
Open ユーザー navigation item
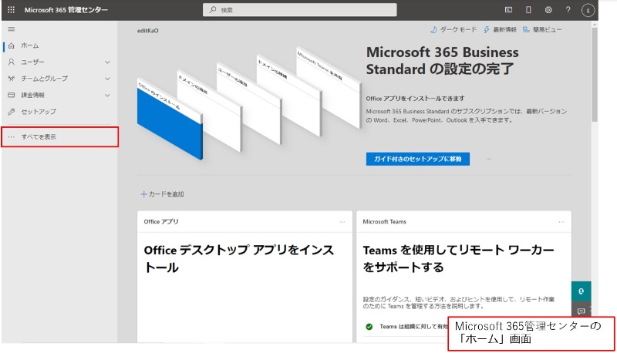[32, 62]
